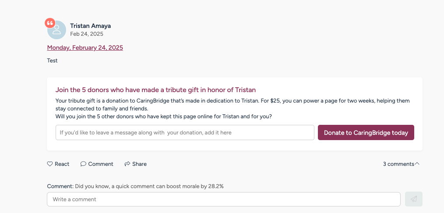Click the heart React icon
The height and width of the screenshot is (213, 444).
[x=50, y=164]
